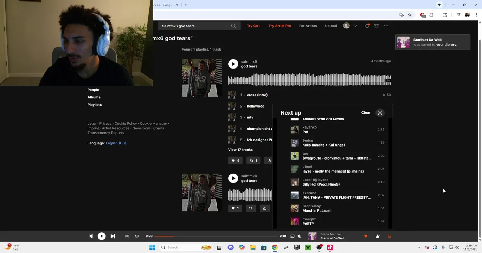
Task: Expand the View 17 tracks link
Action: 240,150
